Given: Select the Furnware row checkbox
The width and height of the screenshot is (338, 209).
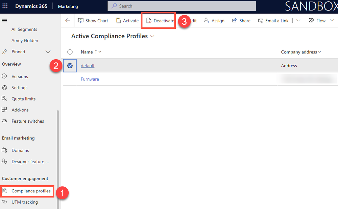Looking at the screenshot, I should click(70, 79).
